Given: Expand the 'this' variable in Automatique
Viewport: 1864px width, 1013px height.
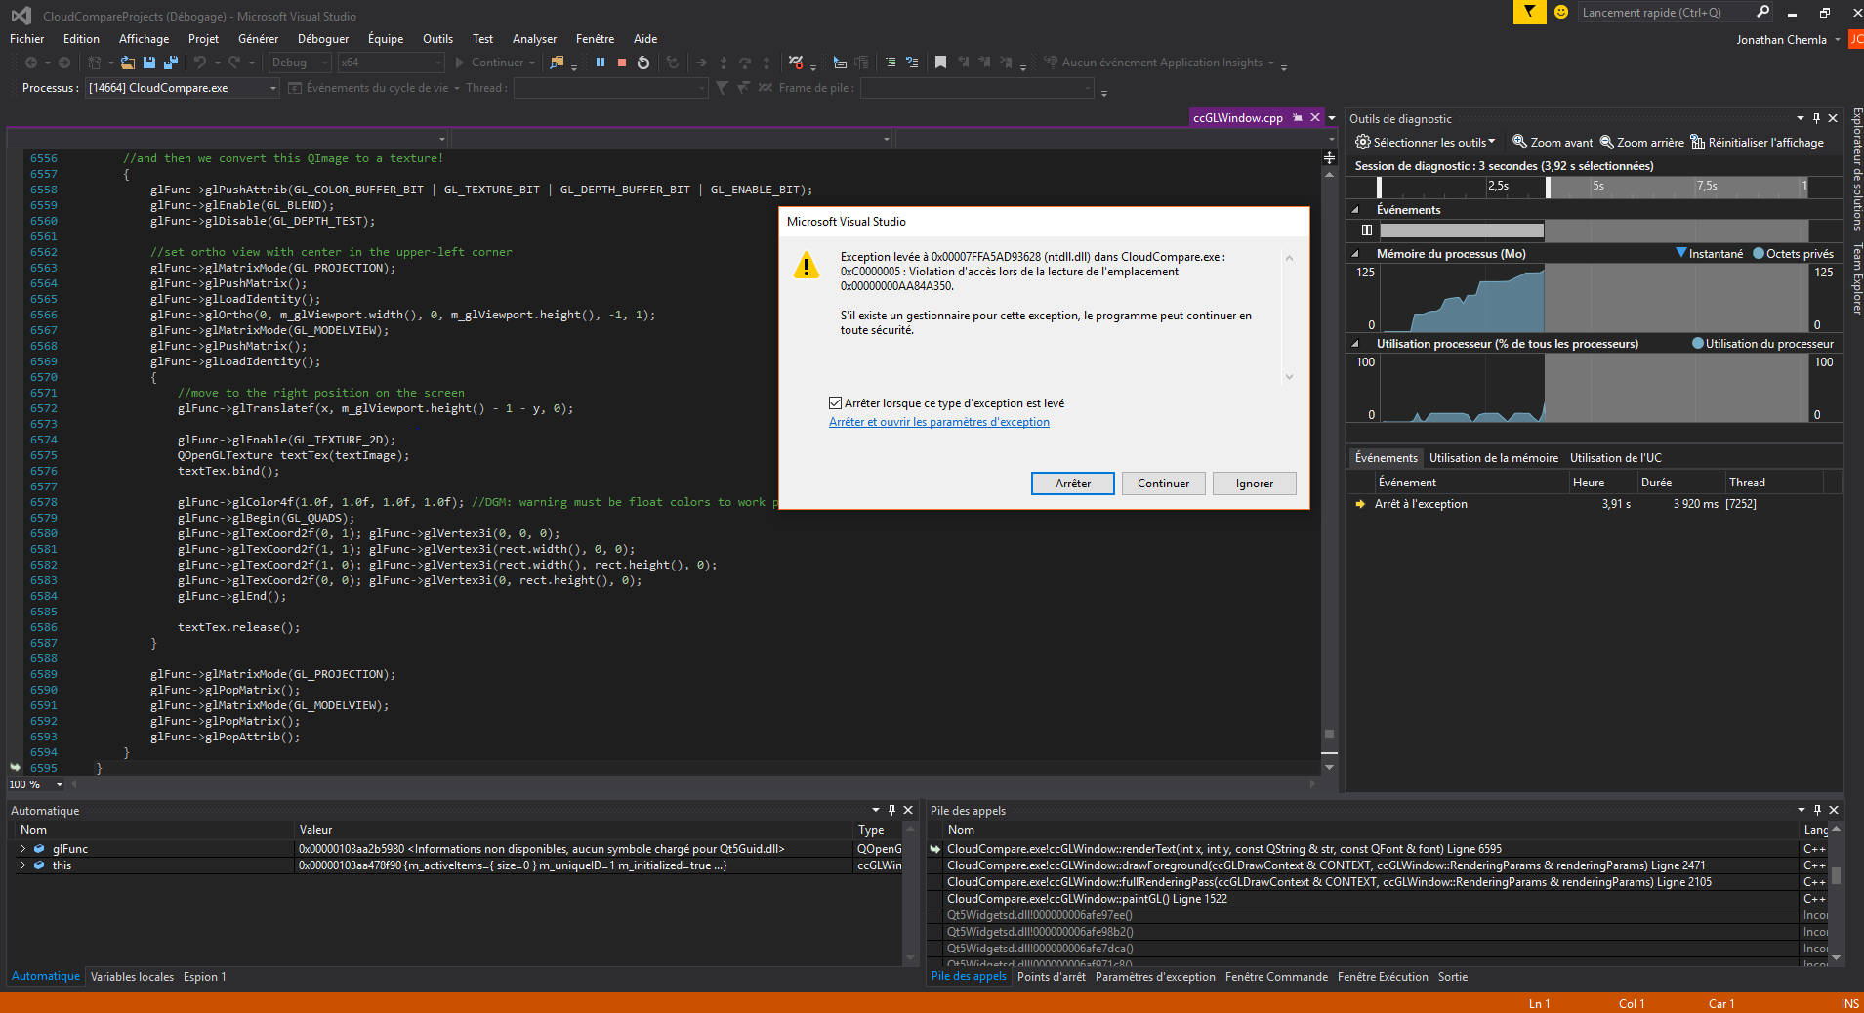Looking at the screenshot, I should [22, 865].
